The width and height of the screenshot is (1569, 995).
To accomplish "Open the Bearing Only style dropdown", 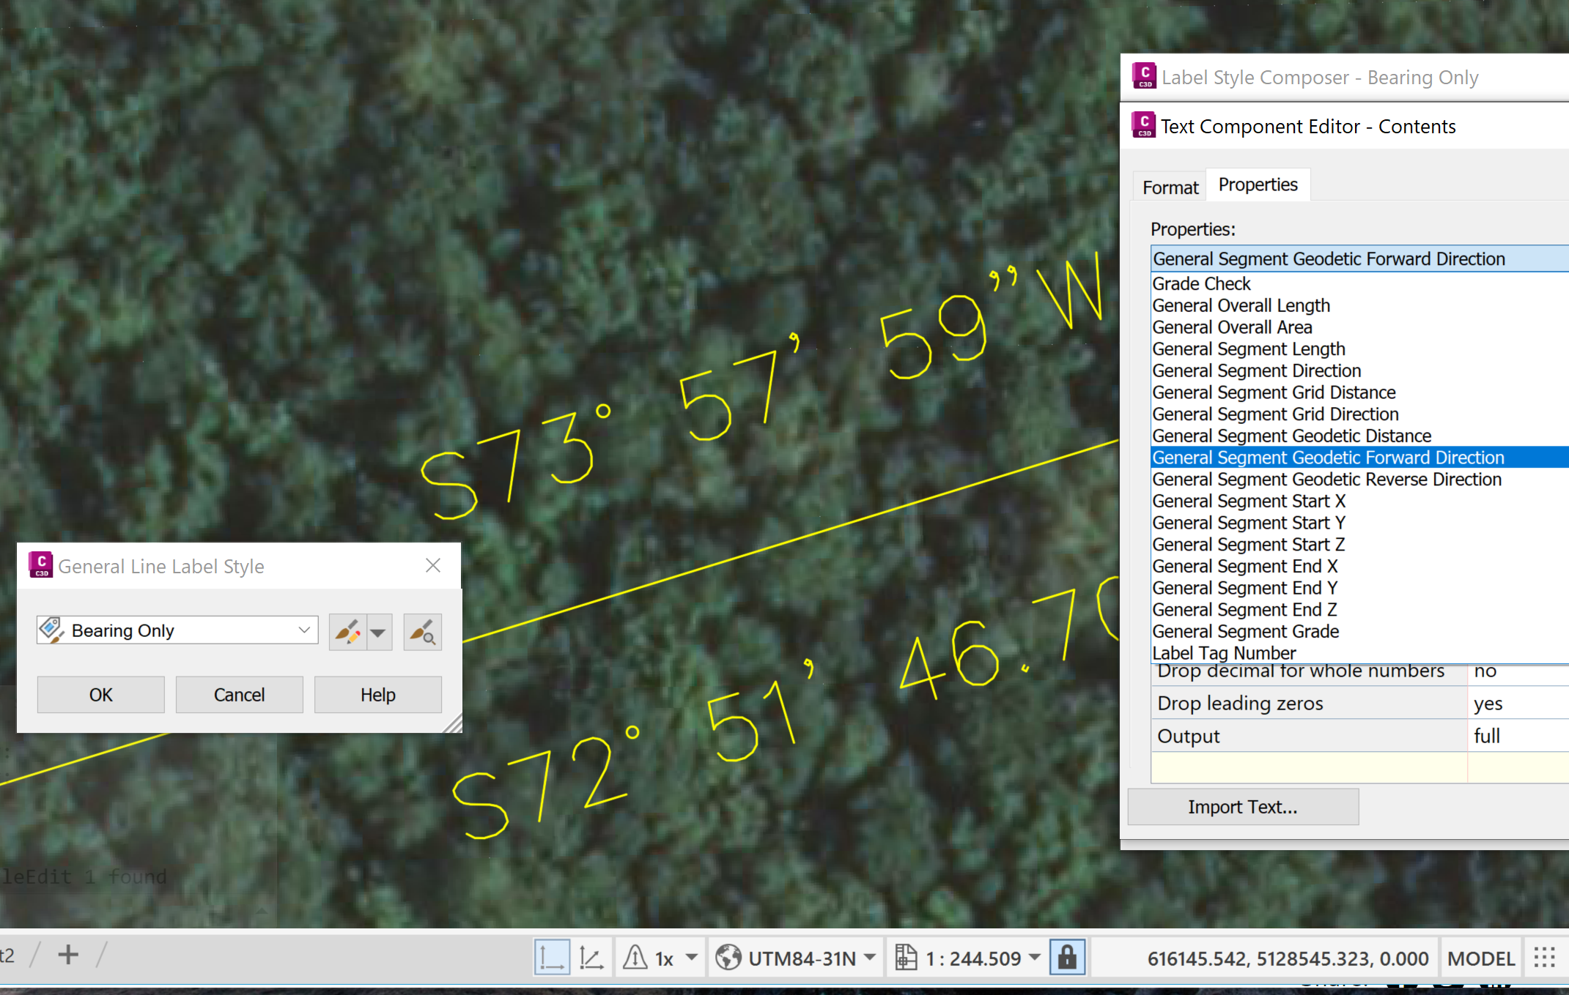I will [x=304, y=630].
